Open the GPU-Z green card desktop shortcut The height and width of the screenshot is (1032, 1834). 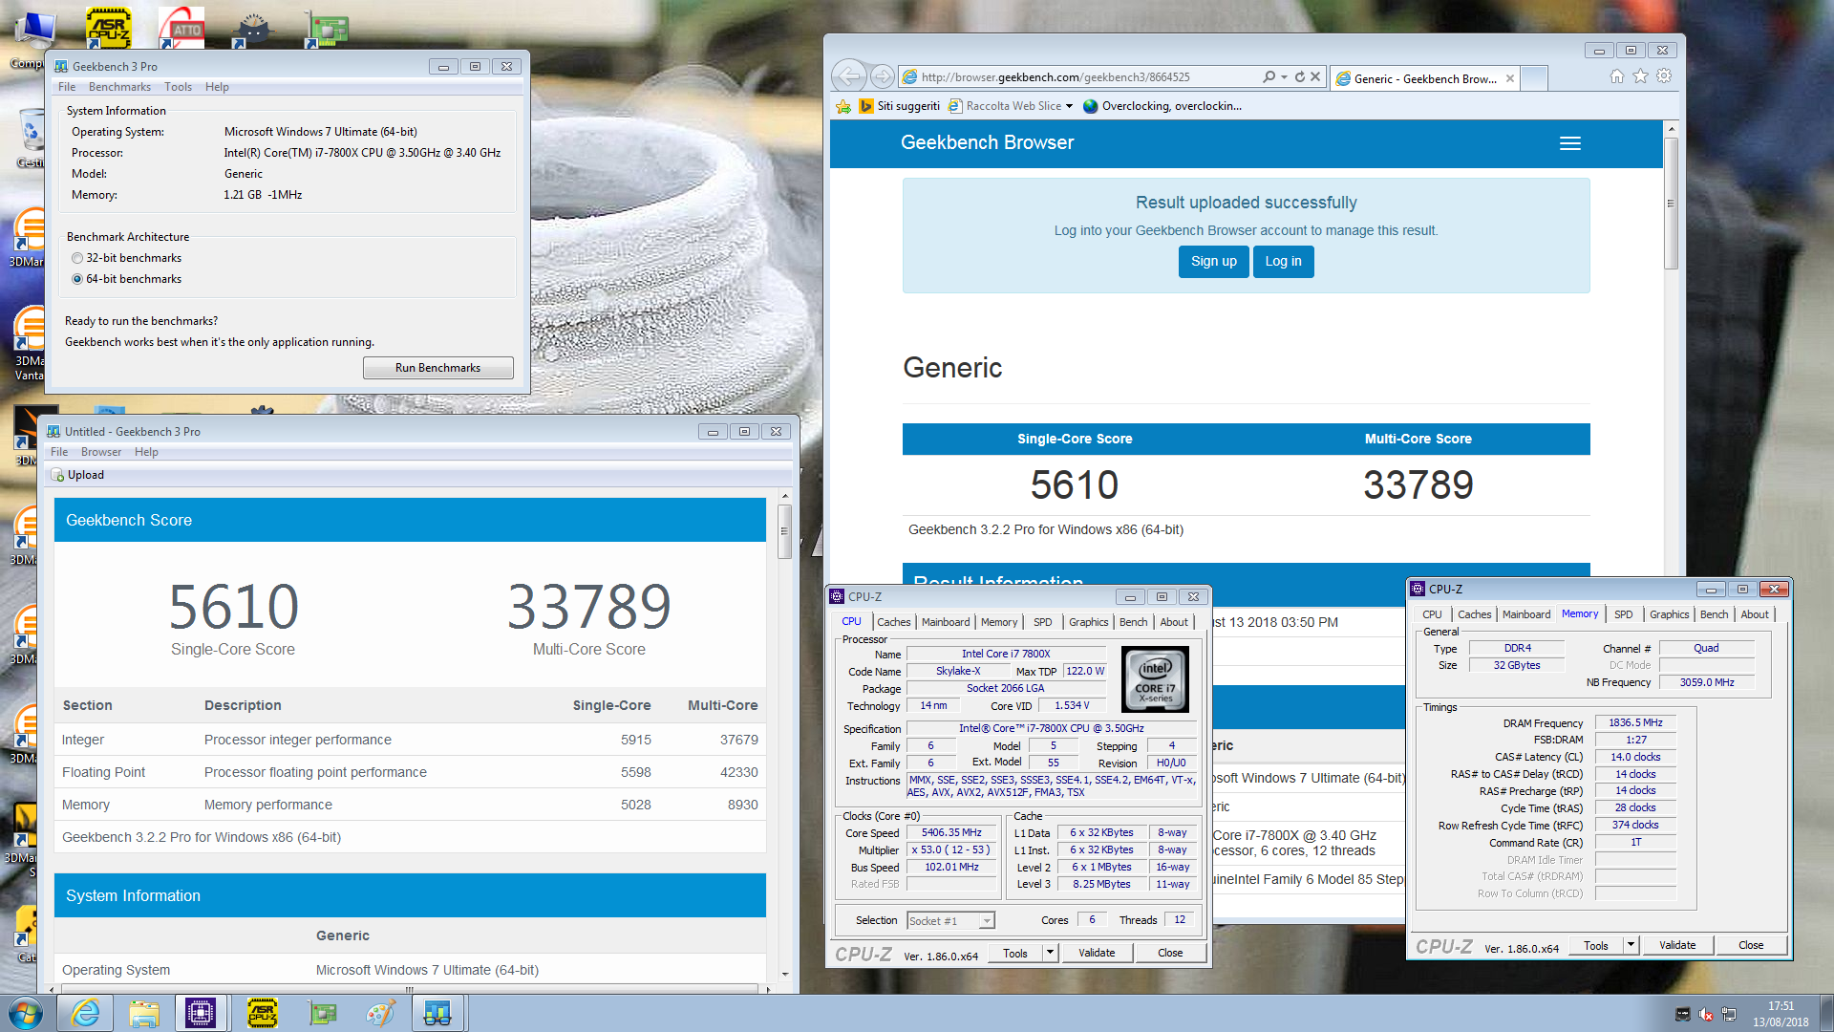pyautogui.click(x=327, y=29)
